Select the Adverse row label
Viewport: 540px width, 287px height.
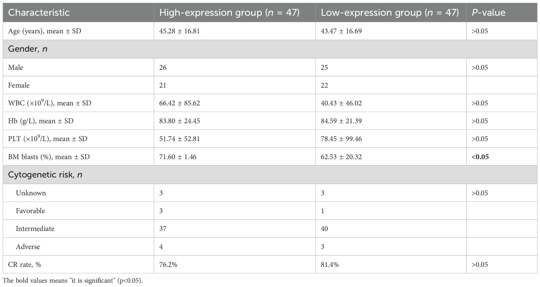click(x=28, y=246)
